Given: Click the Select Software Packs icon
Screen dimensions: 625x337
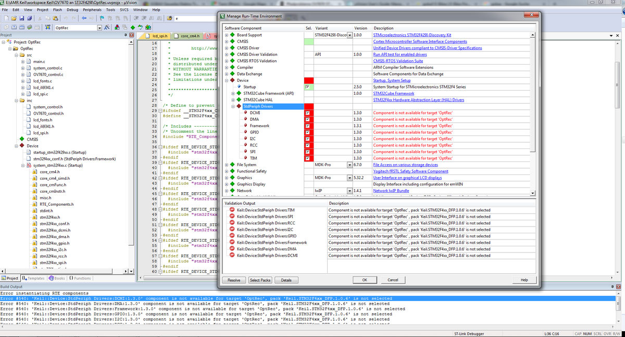Looking at the screenshot, I should click(140, 28).
